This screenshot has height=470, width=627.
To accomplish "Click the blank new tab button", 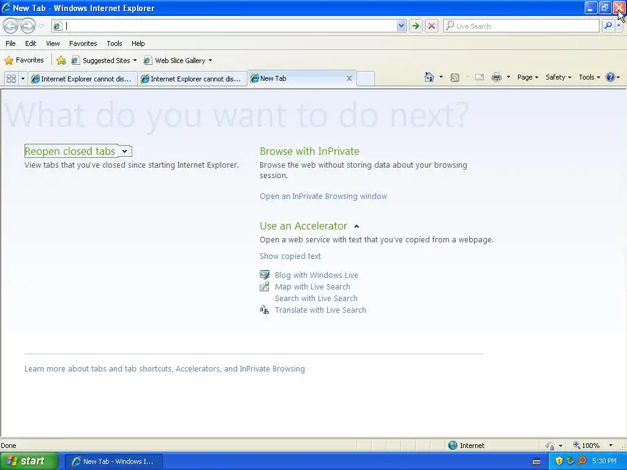I will tap(365, 78).
